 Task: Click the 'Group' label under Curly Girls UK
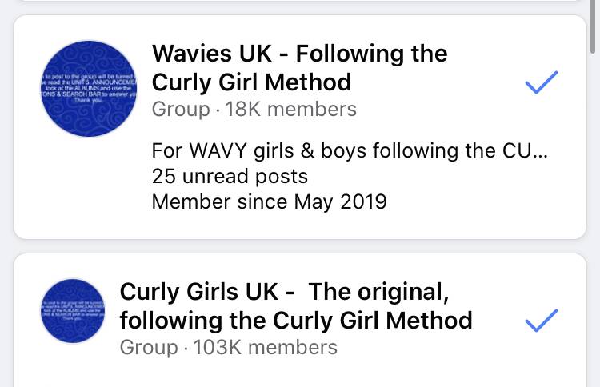[x=149, y=348]
